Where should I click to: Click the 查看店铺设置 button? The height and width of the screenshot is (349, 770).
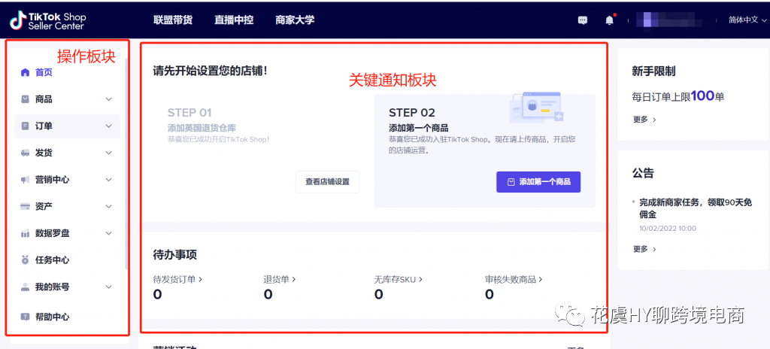pyautogui.click(x=327, y=182)
